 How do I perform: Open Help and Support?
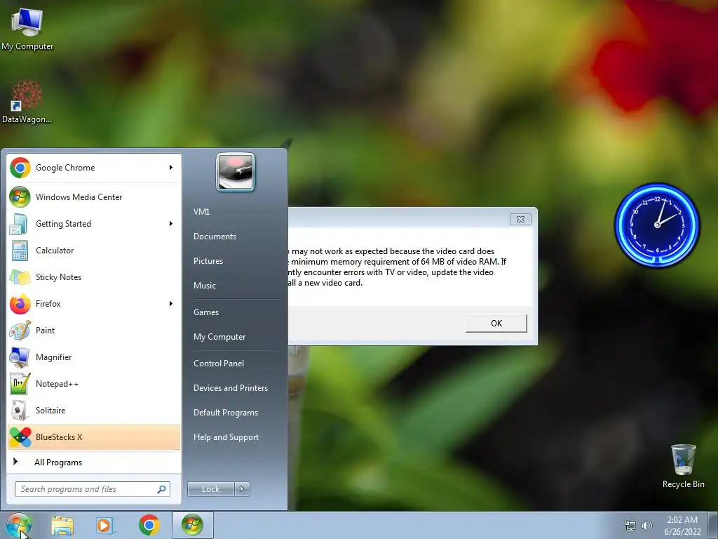(x=236, y=437)
